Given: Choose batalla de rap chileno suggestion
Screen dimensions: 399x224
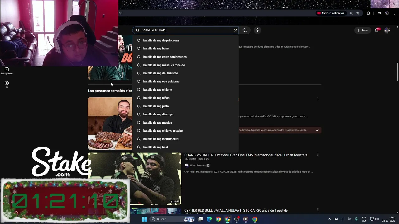Looking at the screenshot, I should click(x=185, y=90).
